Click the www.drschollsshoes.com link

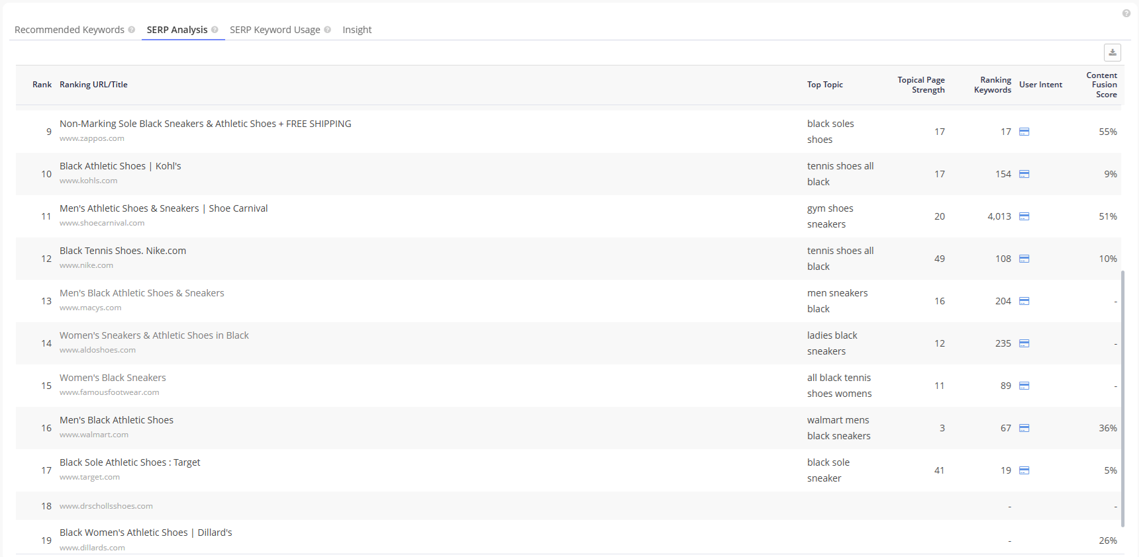pyautogui.click(x=106, y=506)
